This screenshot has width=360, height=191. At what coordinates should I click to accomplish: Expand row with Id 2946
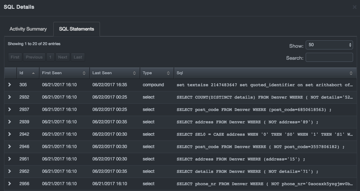(x=10, y=147)
